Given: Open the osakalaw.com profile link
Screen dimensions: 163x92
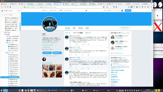Looking at the screenshot, I should tap(47, 47).
